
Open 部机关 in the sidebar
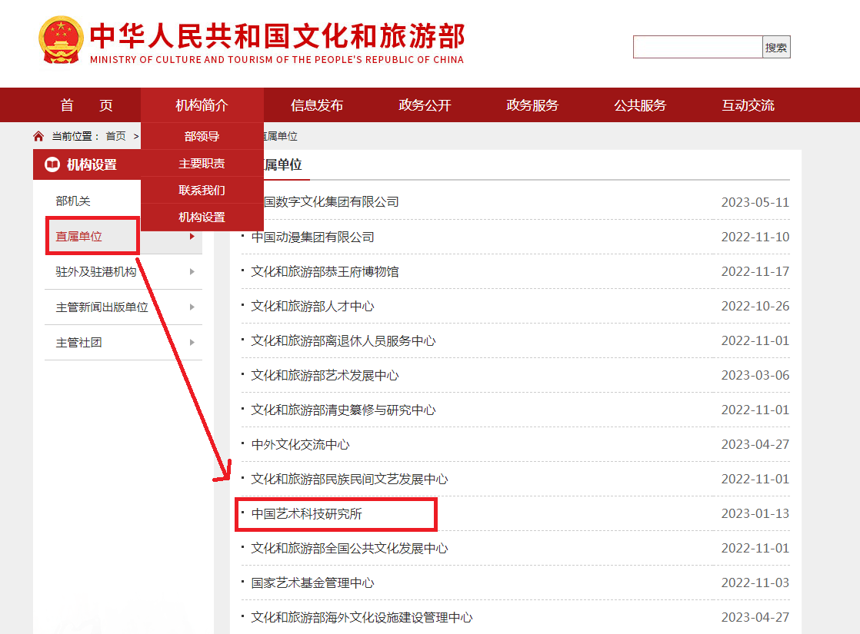[73, 201]
